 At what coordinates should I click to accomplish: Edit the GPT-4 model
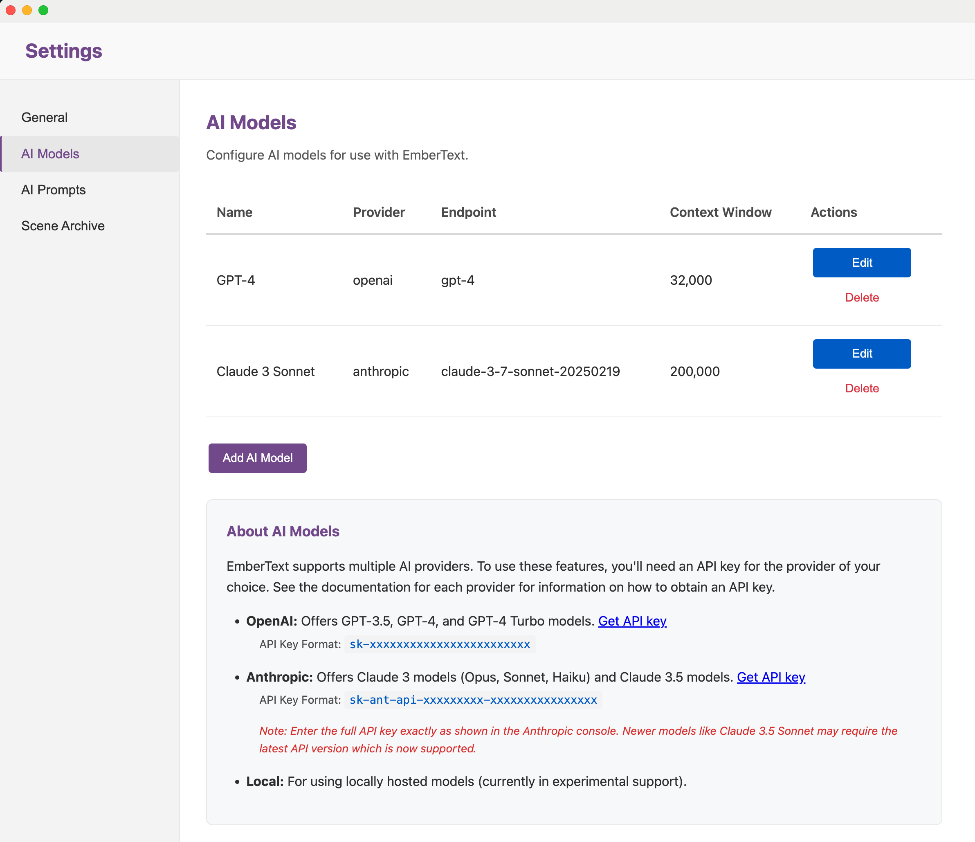click(862, 263)
